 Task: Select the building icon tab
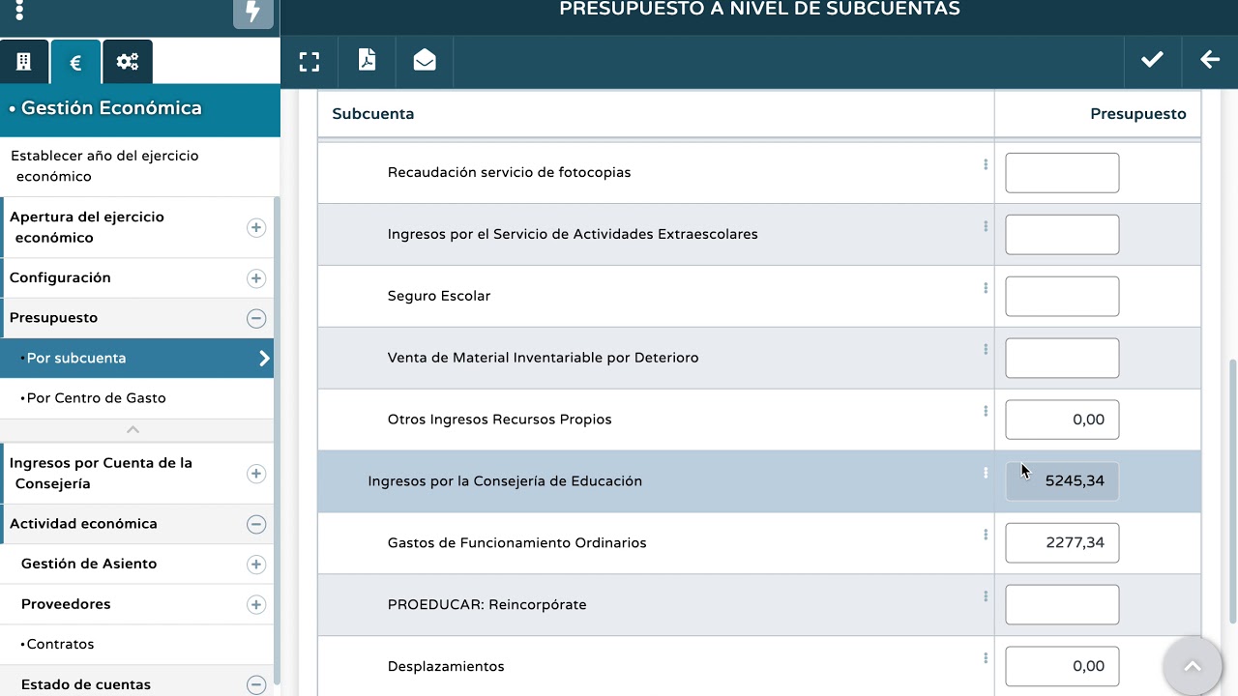coord(24,62)
